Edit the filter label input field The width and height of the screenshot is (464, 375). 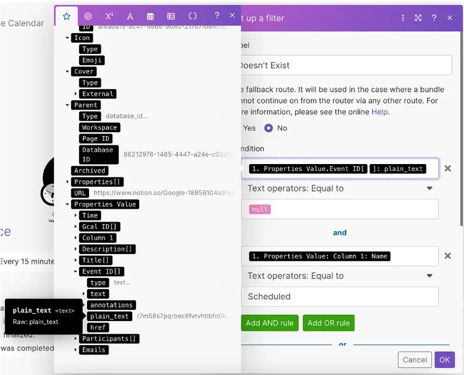pos(346,65)
